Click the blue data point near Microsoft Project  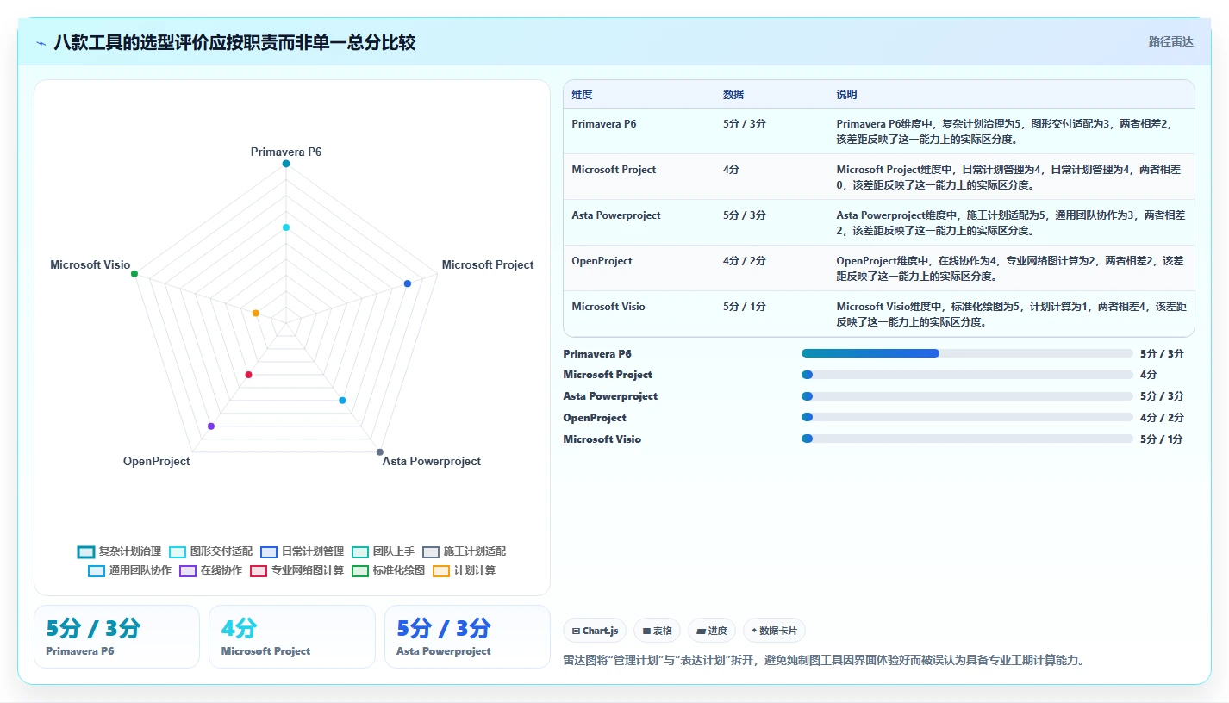click(408, 283)
